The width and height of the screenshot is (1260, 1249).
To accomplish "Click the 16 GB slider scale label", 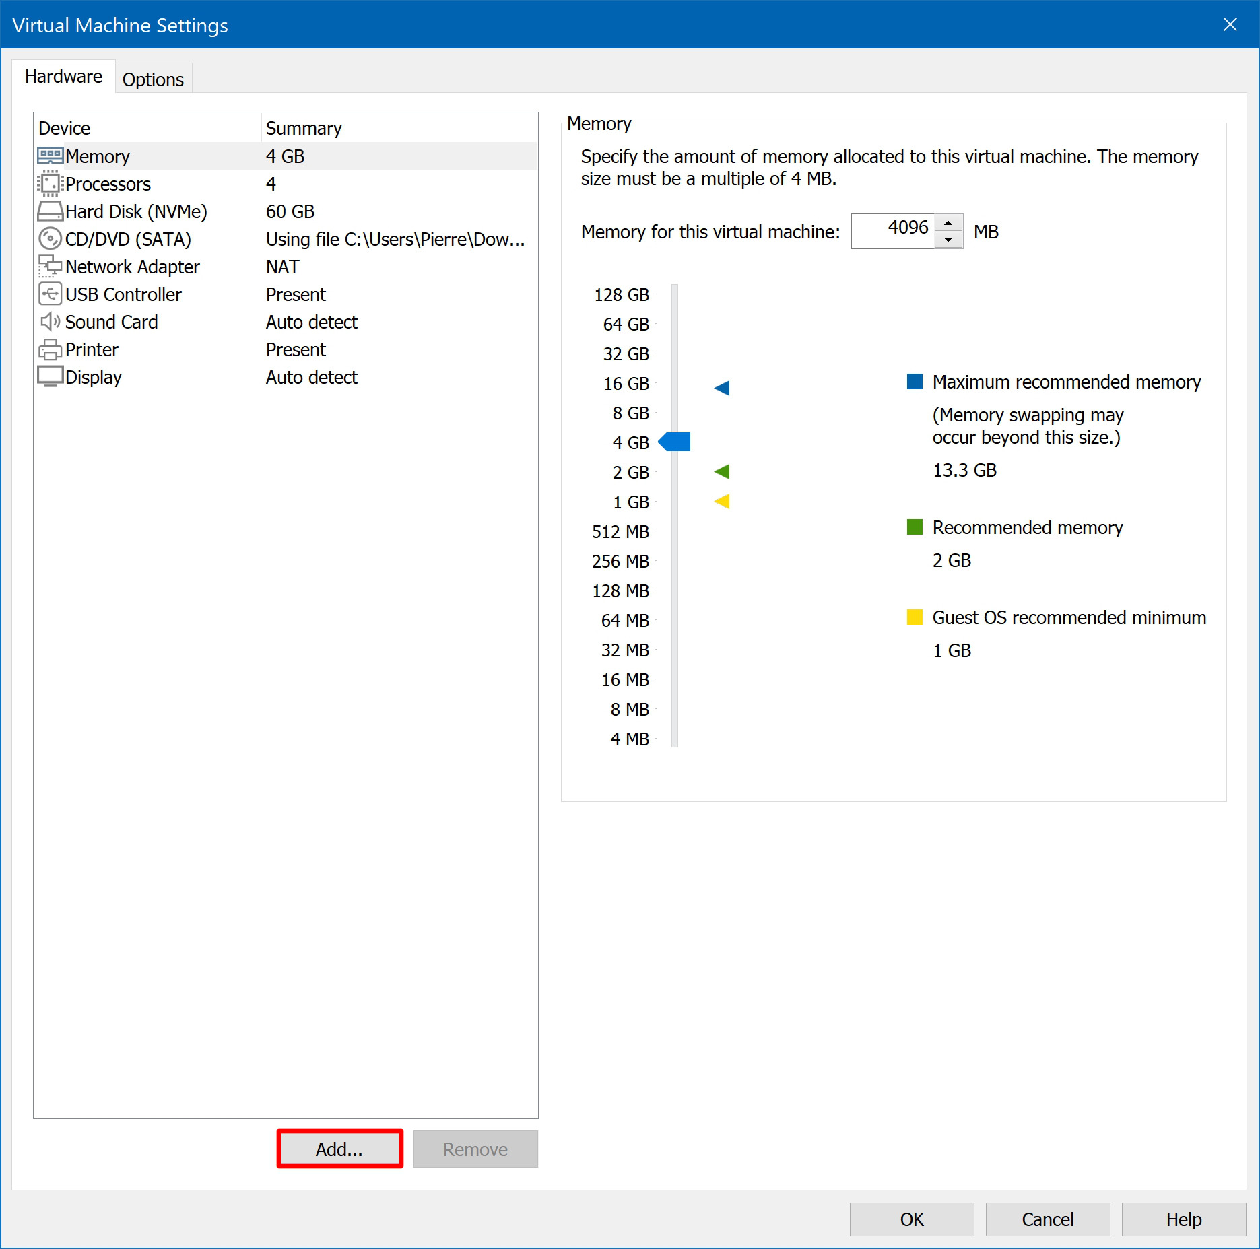I will coord(626,384).
